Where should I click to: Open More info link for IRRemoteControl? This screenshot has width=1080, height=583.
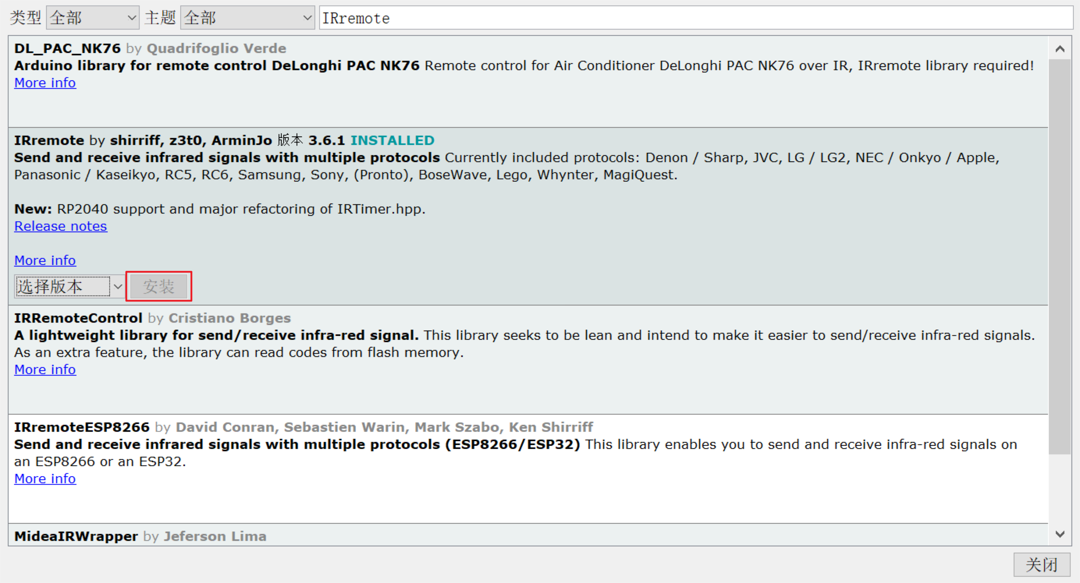tap(45, 370)
